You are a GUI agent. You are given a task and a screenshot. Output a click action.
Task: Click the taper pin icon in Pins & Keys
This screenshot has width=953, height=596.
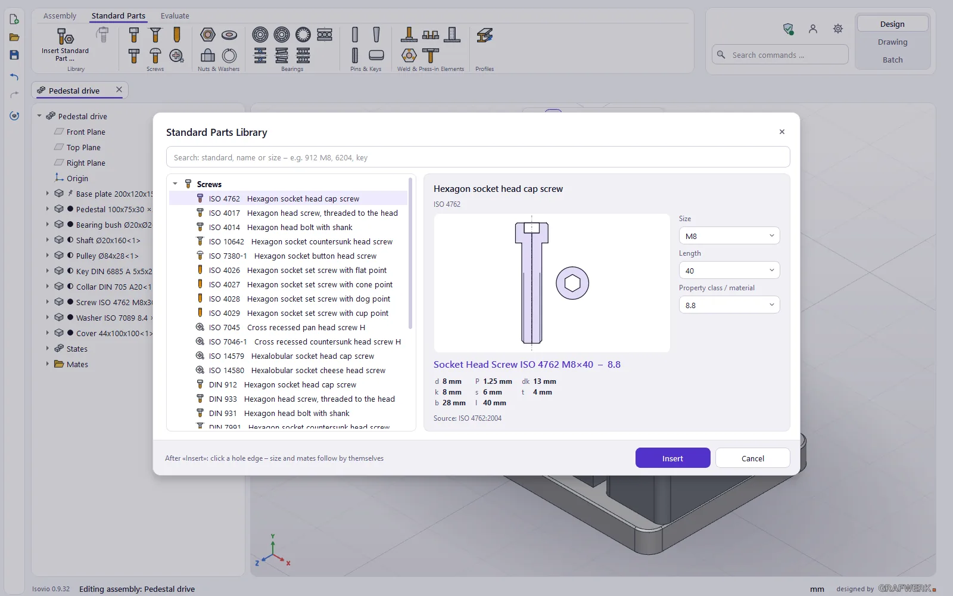tap(376, 35)
